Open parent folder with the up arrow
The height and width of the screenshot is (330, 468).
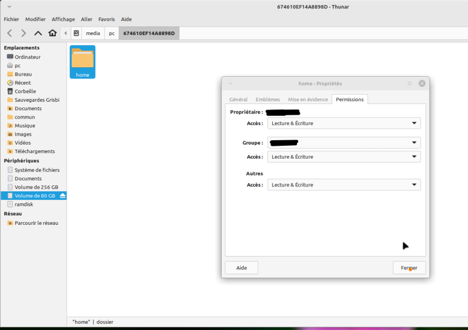38,33
